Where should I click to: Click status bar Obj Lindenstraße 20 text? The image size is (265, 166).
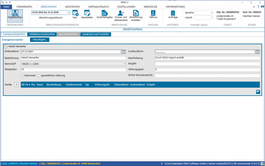[x=71, y=164]
